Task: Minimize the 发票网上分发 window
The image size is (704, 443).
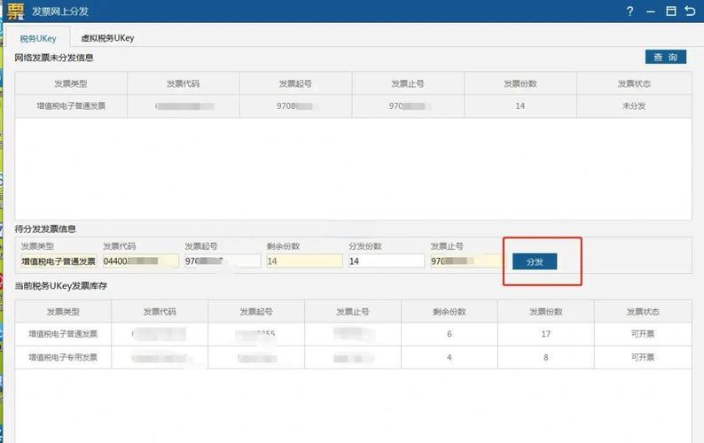Action: 650,12
